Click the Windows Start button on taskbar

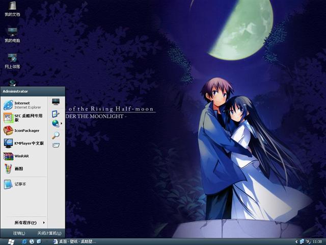point(10,241)
